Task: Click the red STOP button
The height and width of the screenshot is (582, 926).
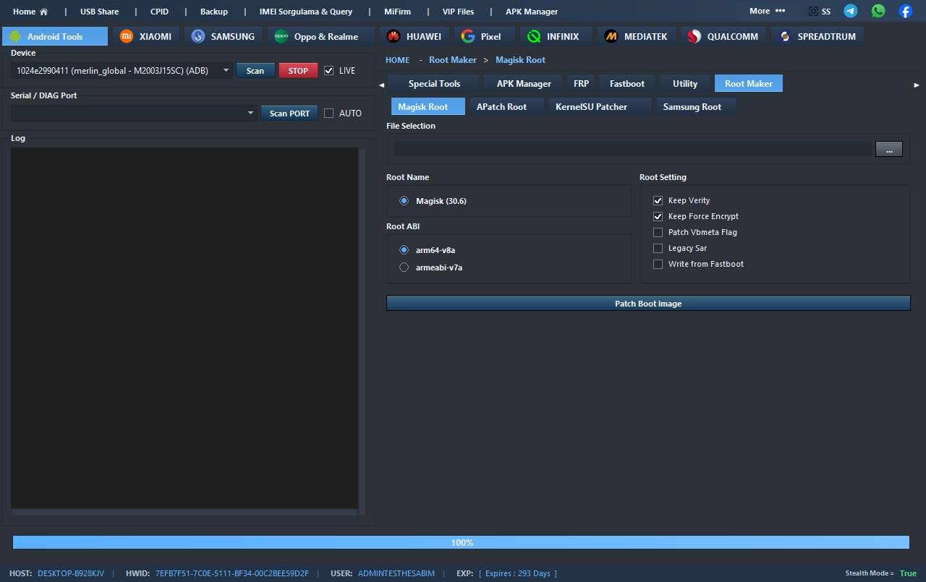Action: (x=298, y=71)
